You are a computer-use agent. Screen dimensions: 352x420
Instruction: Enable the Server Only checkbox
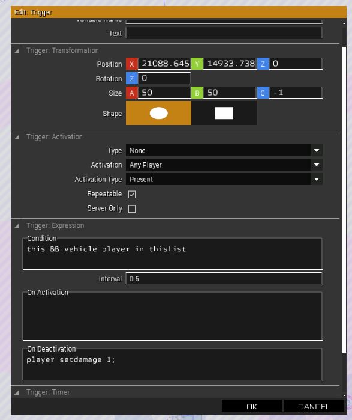pos(132,209)
